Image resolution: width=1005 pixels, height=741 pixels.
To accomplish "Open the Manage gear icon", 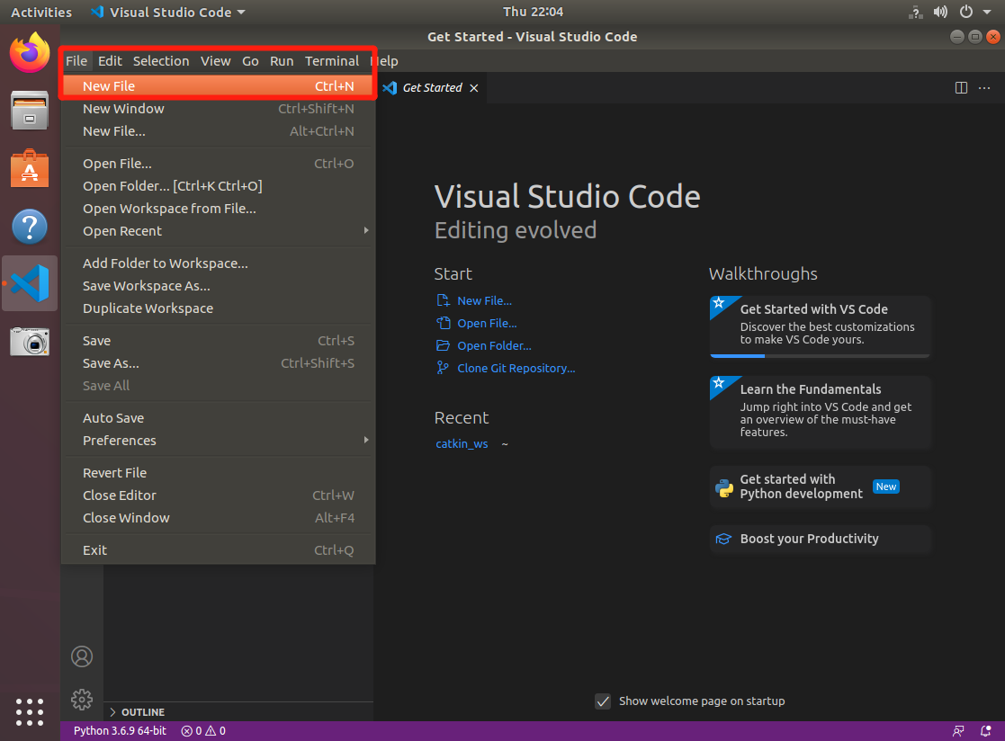I will (82, 700).
